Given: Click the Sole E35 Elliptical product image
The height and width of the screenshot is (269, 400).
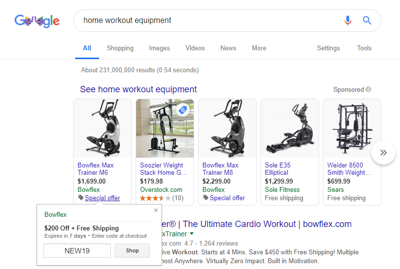Looking at the screenshot, I should (x=290, y=128).
